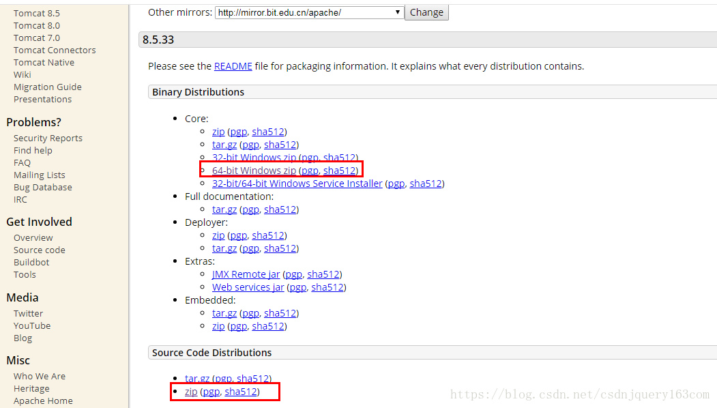Open sha512 for Deployer tar.gz
The width and height of the screenshot is (717, 408).
coord(280,248)
